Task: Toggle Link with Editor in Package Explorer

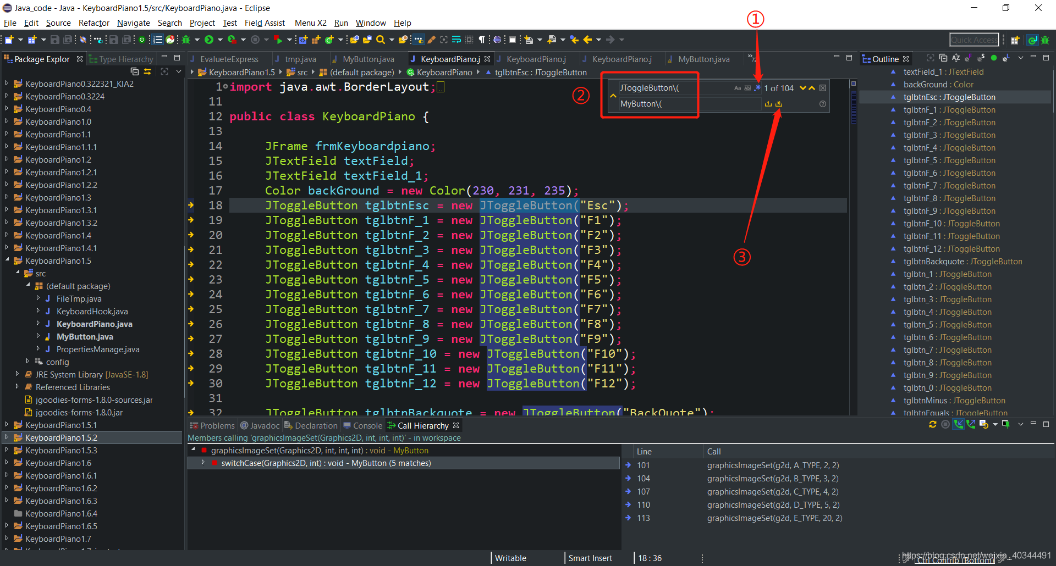Action: [147, 71]
